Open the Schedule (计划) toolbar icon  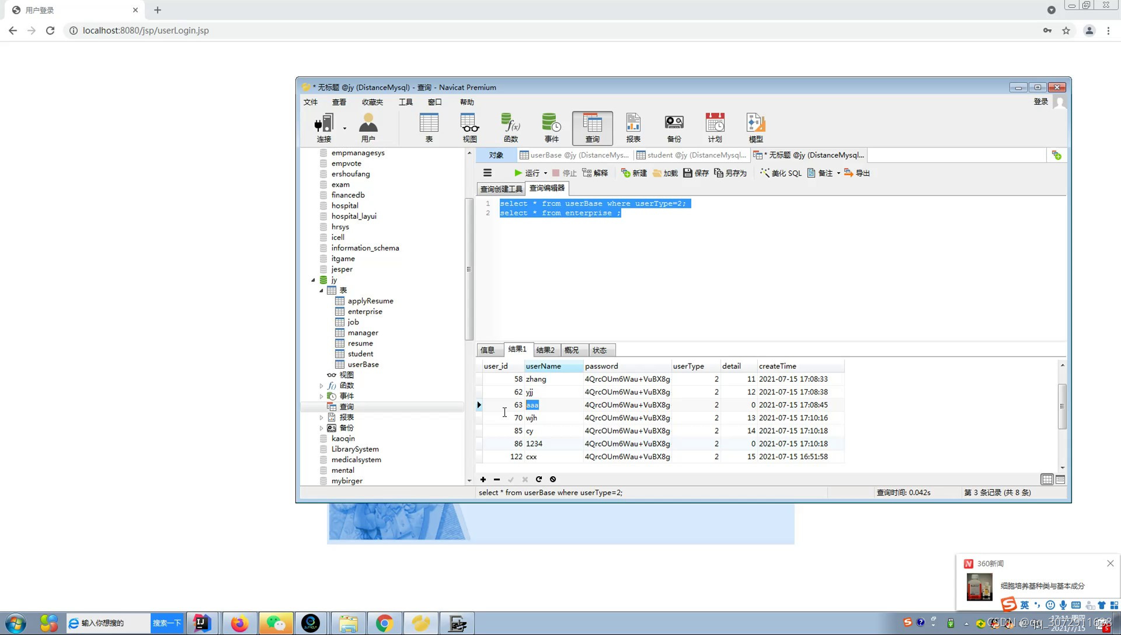[x=715, y=128]
